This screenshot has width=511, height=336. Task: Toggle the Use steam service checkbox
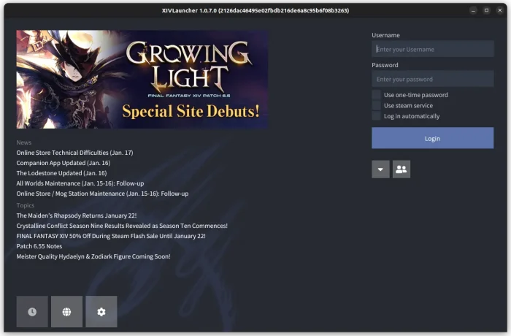tap(377, 106)
